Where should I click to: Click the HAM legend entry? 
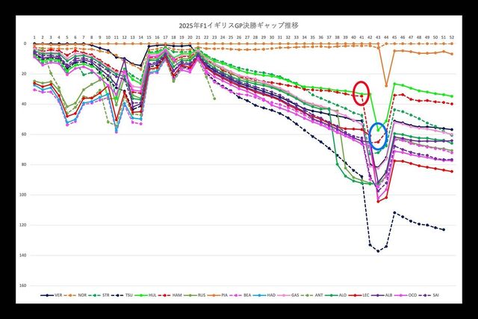179,297
